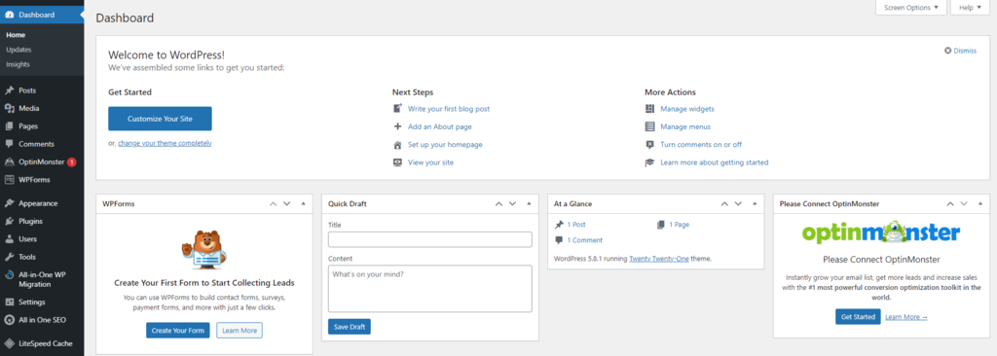This screenshot has width=997, height=356.
Task: Focus the What's on your mind content box
Action: [429, 289]
